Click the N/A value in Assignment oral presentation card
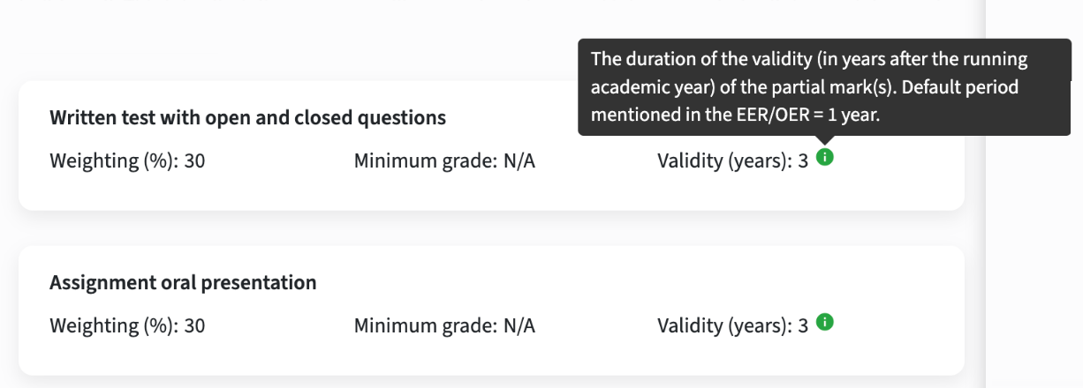Image resolution: width=1083 pixels, height=388 pixels. [519, 326]
